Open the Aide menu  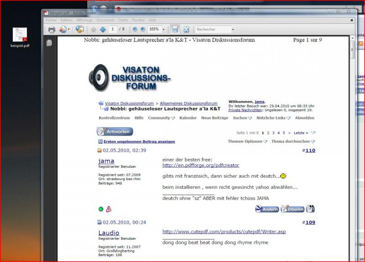pyautogui.click(x=152, y=20)
